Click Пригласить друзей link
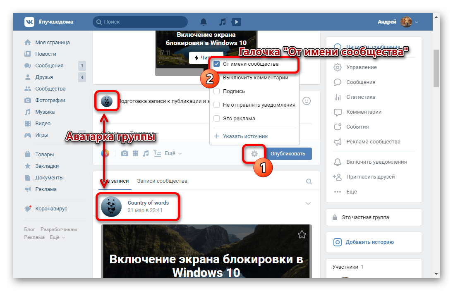The width and height of the screenshot is (453, 291). [370, 177]
